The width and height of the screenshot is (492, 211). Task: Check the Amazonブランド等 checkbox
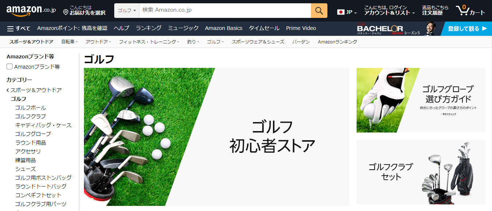[x=9, y=67]
